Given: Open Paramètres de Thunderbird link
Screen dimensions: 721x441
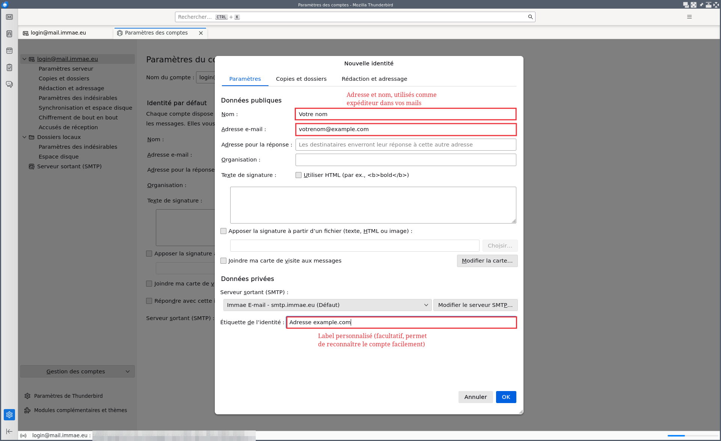Looking at the screenshot, I should coord(68,396).
